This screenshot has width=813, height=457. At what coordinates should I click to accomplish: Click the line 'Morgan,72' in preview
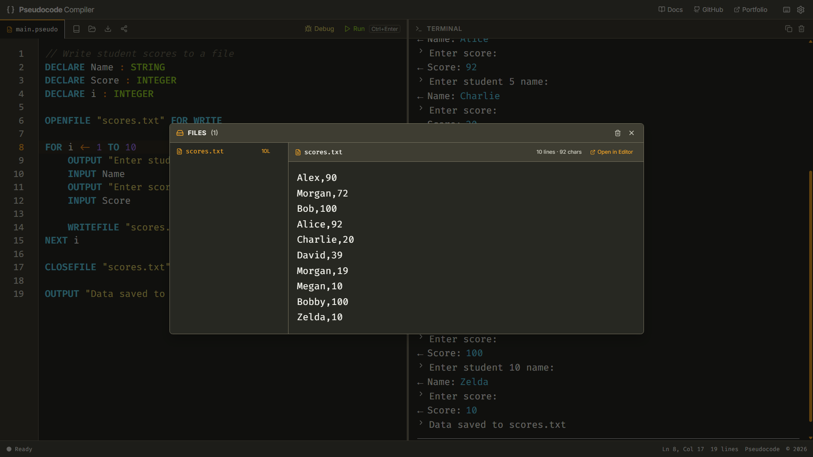click(x=322, y=194)
